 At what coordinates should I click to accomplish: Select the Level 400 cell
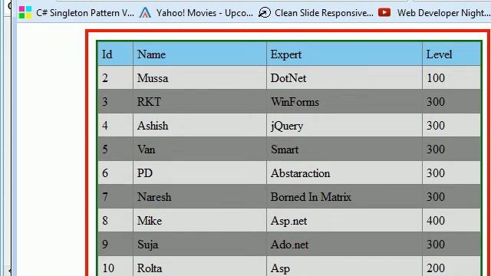tap(452, 221)
